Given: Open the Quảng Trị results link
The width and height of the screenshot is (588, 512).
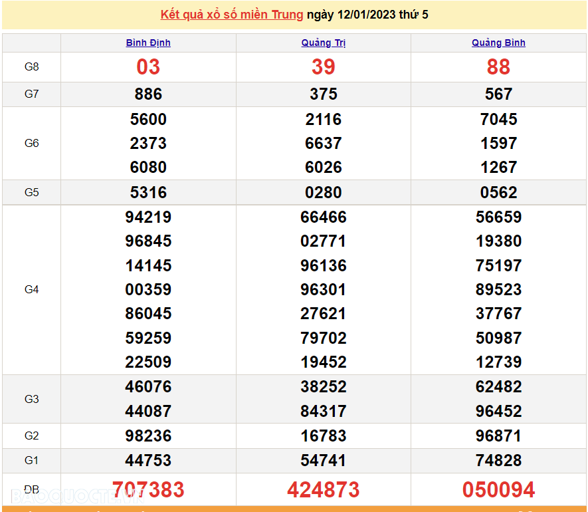Looking at the screenshot, I should (324, 43).
